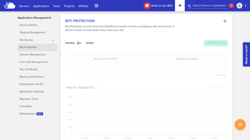The height and width of the screenshot is (140, 250).
Task: Click the search magnifier icon
Action: coord(189,6)
